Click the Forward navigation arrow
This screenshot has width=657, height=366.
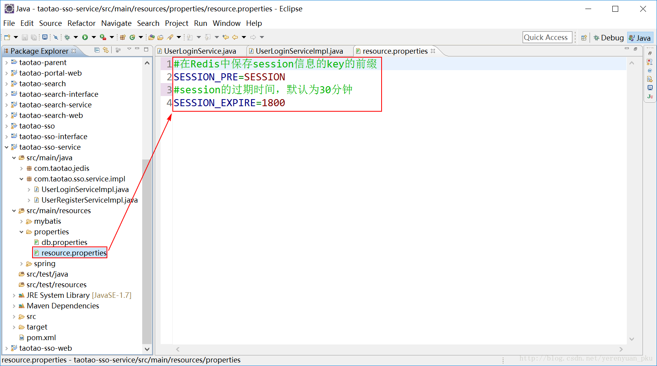click(x=253, y=37)
